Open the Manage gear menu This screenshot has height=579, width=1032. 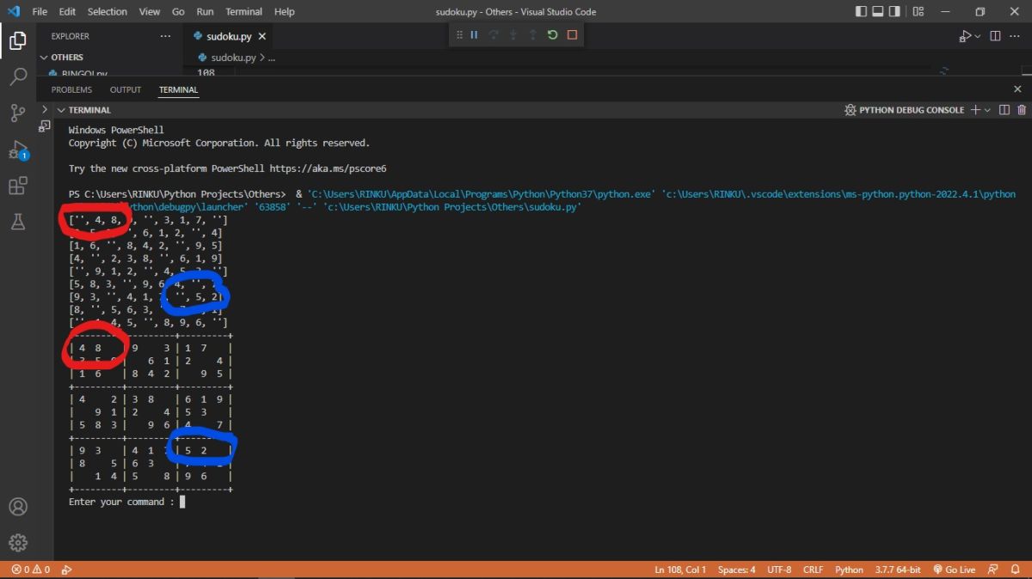coord(17,542)
